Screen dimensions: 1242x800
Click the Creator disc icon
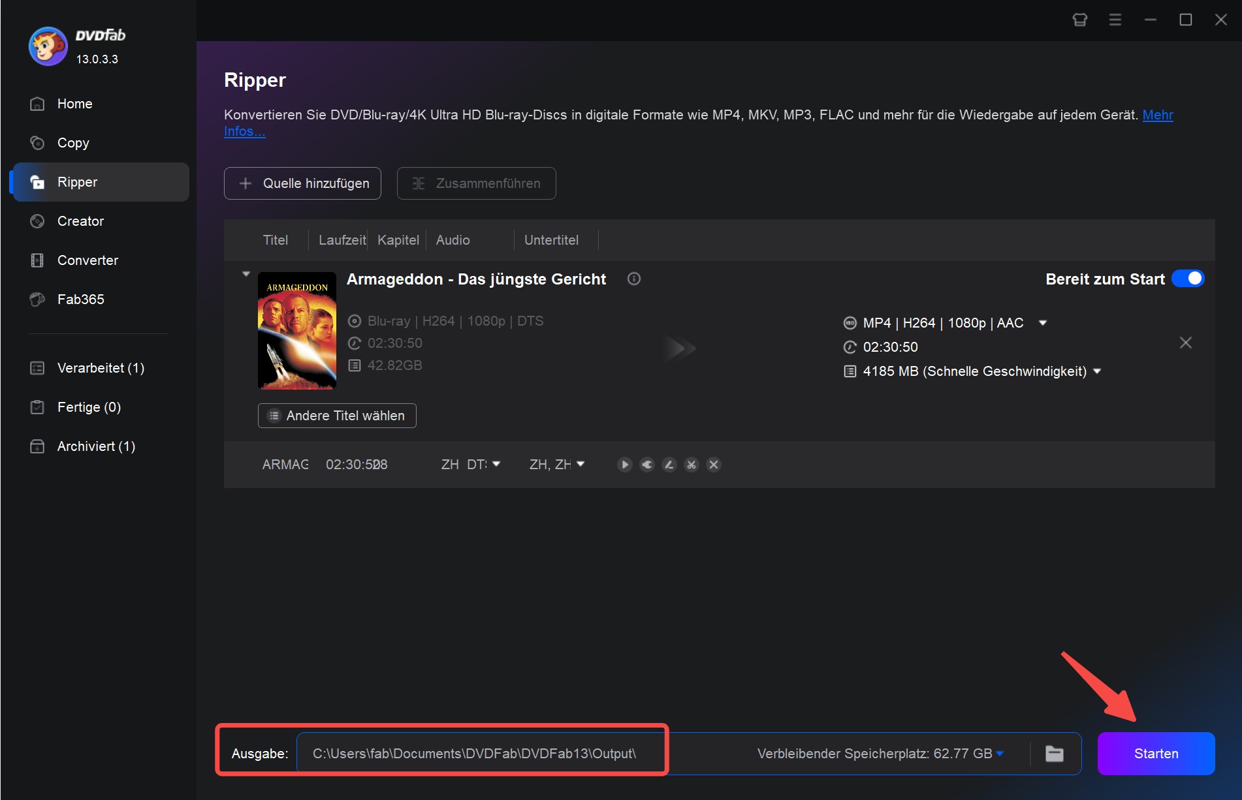pos(37,221)
